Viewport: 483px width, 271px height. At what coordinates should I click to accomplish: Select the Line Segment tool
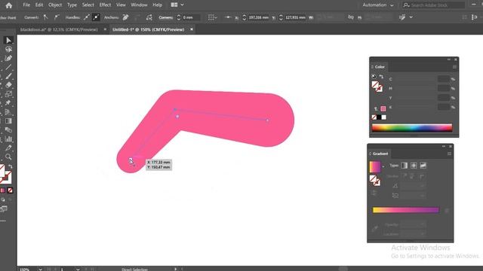pos(8,67)
